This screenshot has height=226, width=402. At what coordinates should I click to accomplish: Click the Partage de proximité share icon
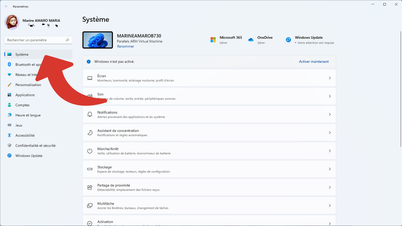coord(90,187)
